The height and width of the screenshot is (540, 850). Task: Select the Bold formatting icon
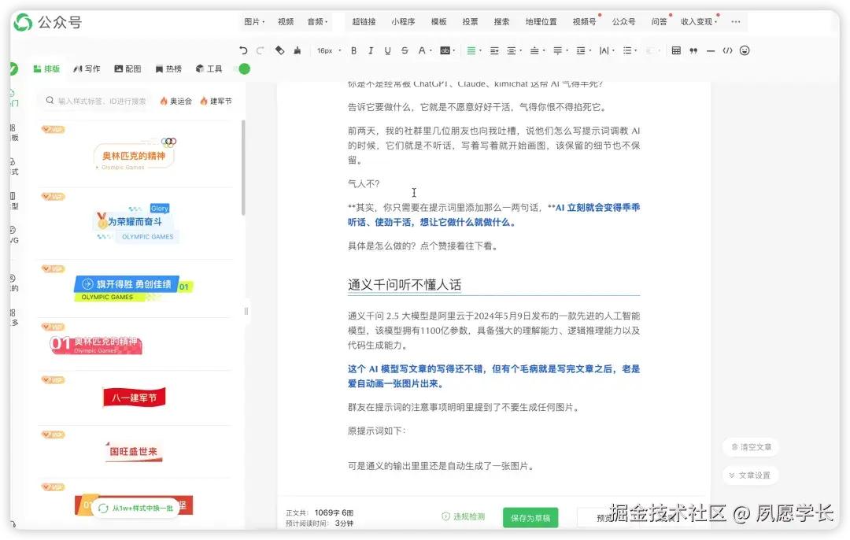pos(353,50)
